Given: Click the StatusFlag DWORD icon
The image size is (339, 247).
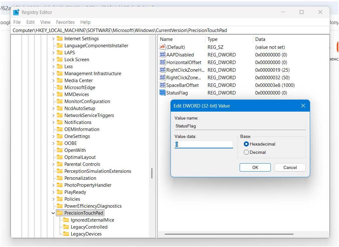Looking at the screenshot, I should point(163,93).
